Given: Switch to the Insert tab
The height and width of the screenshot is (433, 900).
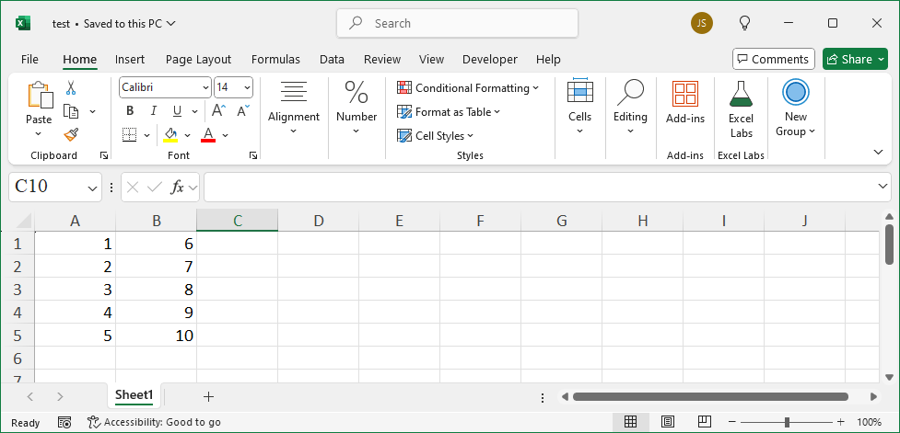Looking at the screenshot, I should click(x=130, y=60).
